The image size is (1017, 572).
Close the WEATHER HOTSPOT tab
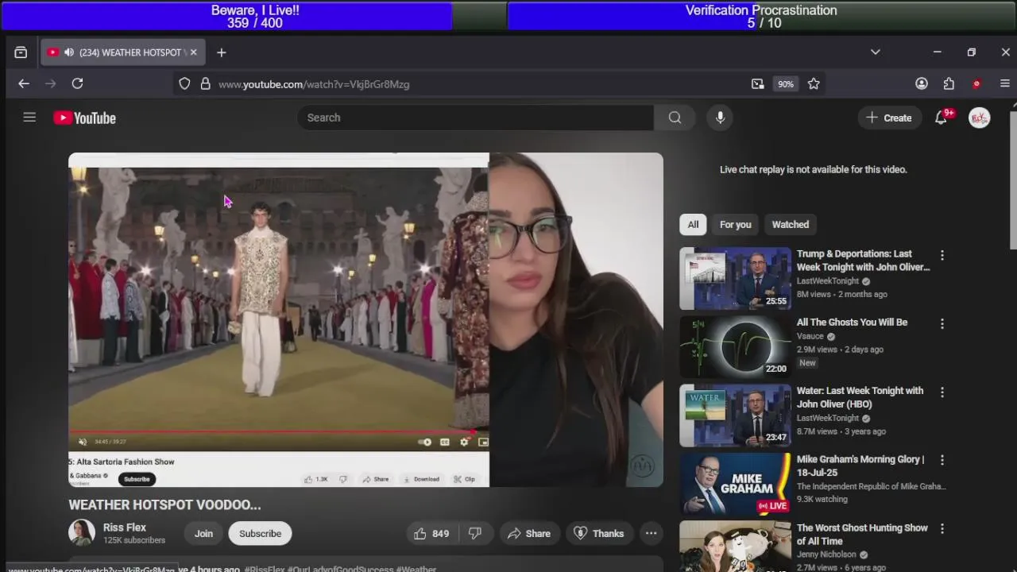(193, 52)
